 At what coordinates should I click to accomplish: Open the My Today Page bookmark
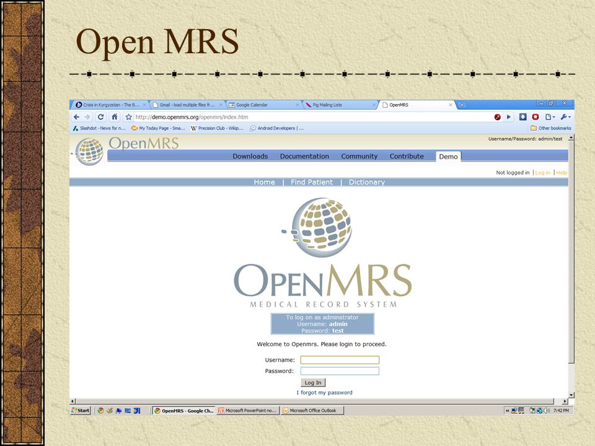tap(158, 128)
